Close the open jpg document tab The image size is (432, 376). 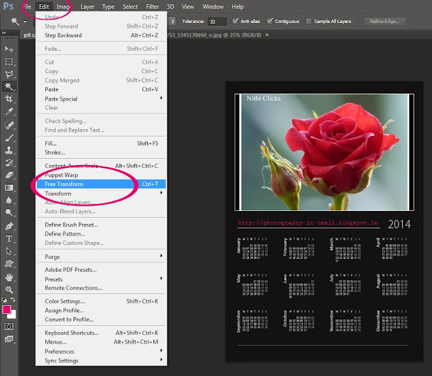pos(267,34)
